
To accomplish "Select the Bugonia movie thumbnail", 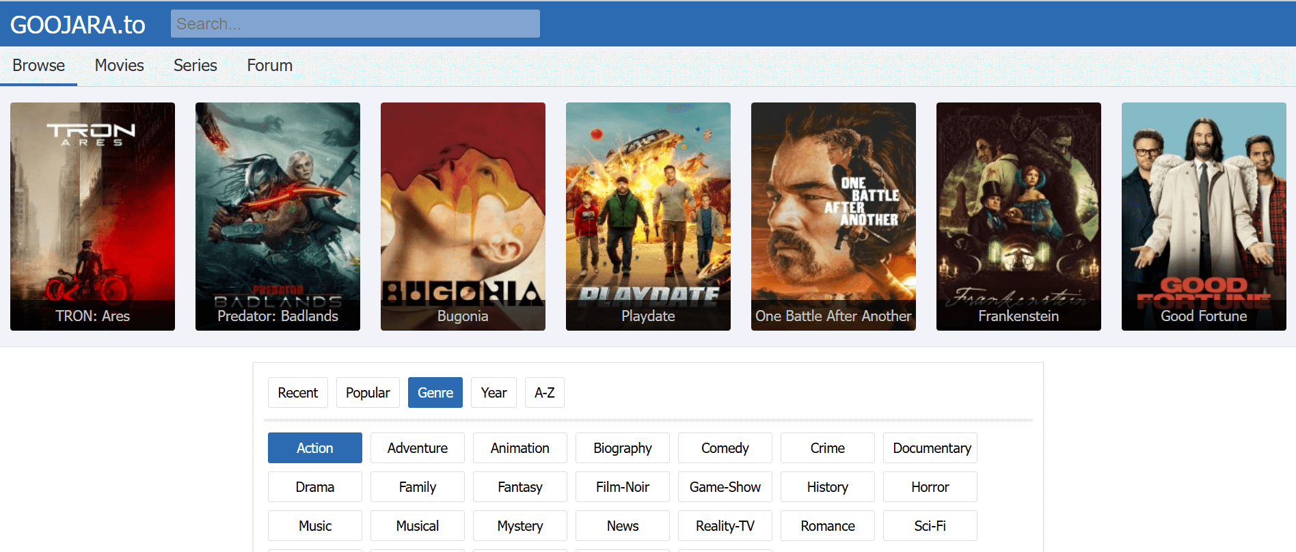I will pyautogui.click(x=463, y=216).
